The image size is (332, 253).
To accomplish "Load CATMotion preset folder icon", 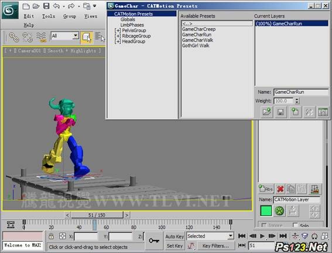I will [267, 112].
